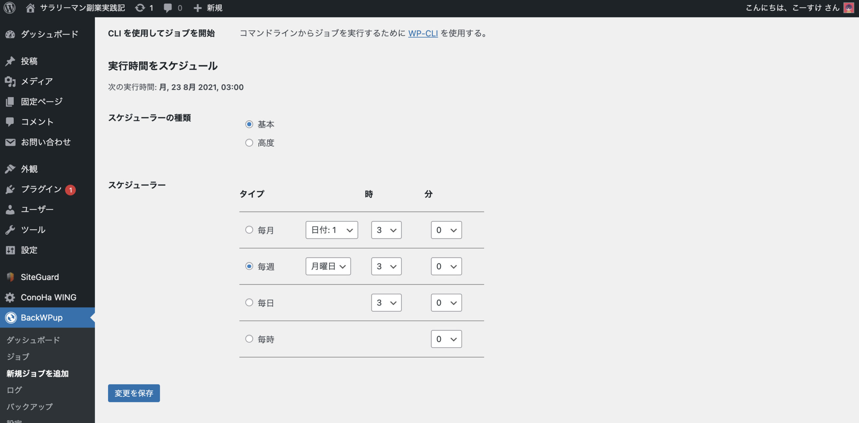Click the plus icon for 新規
The height and width of the screenshot is (423, 859).
[198, 8]
